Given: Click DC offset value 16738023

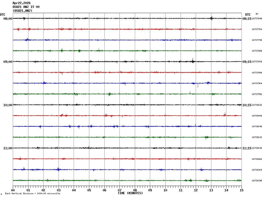Looking at the screenshot, I should click(x=257, y=105).
